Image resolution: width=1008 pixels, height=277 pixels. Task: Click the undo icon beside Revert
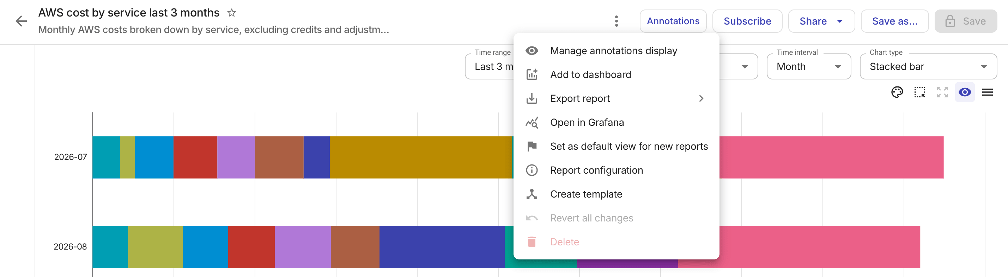[x=532, y=218]
